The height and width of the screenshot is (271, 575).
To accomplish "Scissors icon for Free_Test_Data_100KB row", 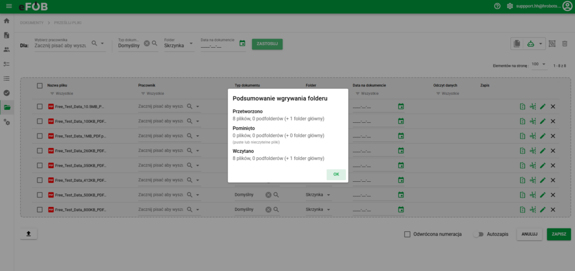I will coord(533,121).
